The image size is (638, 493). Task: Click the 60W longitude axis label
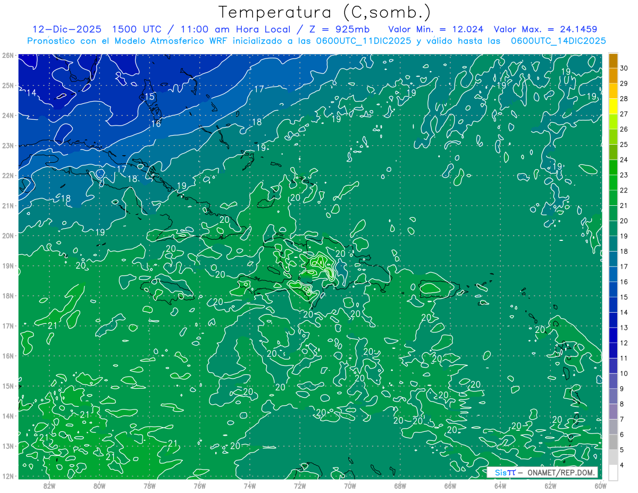click(600, 486)
